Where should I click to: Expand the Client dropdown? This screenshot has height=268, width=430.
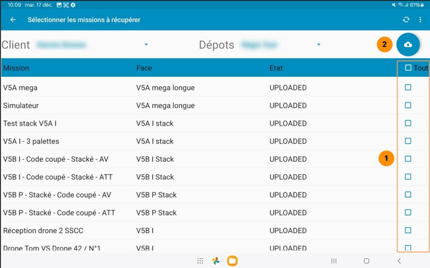tap(146, 45)
